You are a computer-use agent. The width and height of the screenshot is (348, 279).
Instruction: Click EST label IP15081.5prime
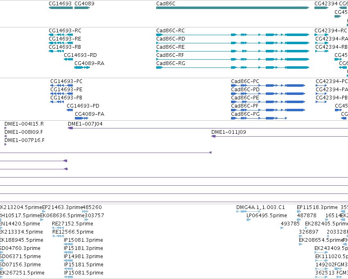point(84,273)
